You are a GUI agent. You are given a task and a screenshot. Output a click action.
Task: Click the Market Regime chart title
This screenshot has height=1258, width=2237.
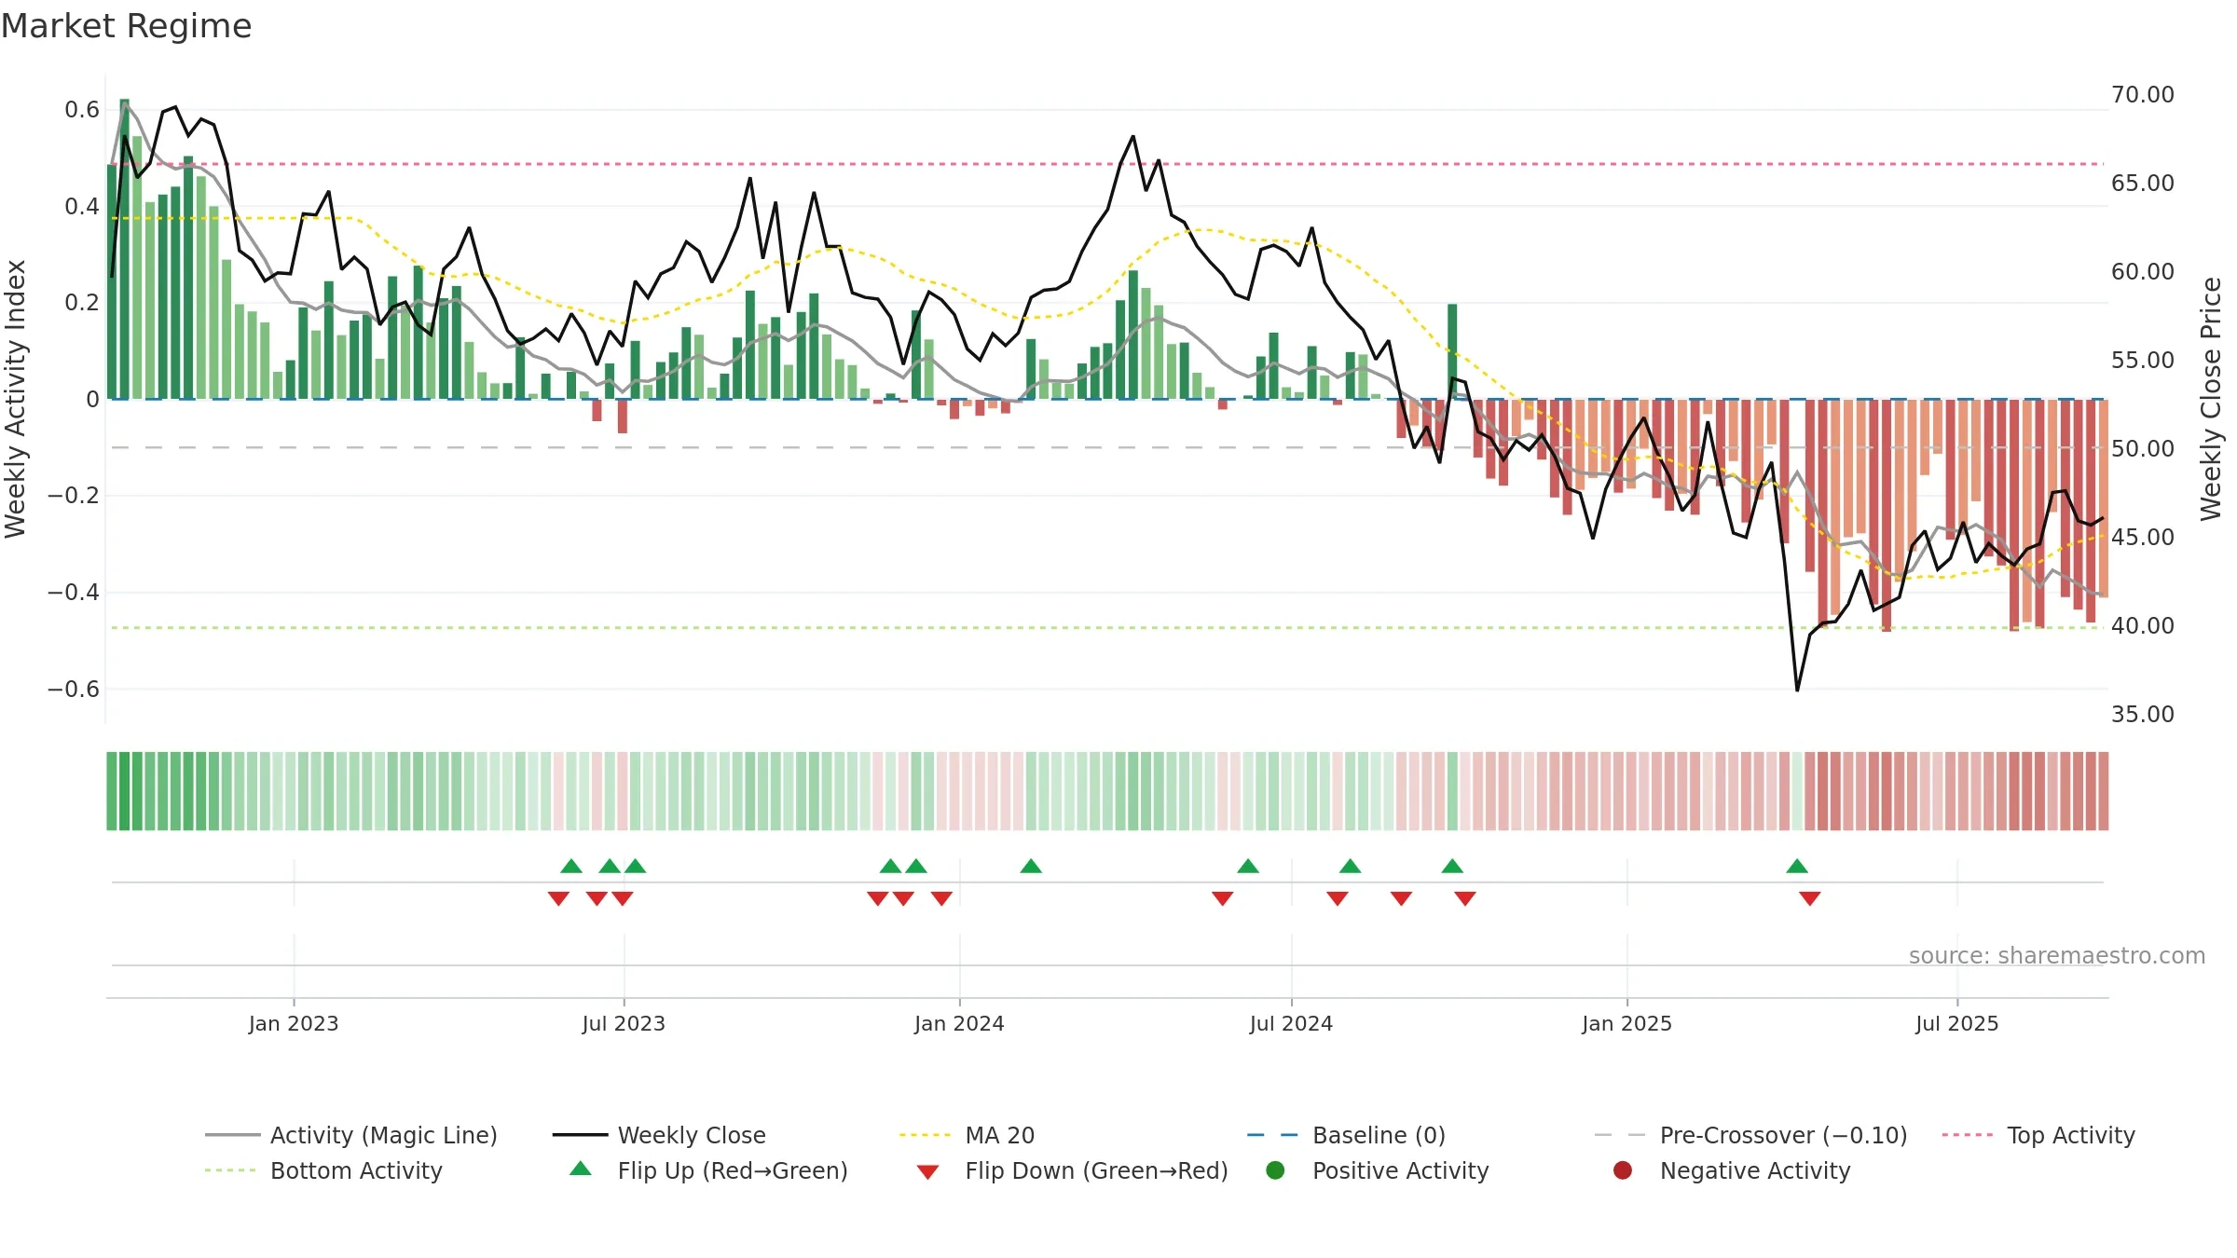click(x=126, y=26)
